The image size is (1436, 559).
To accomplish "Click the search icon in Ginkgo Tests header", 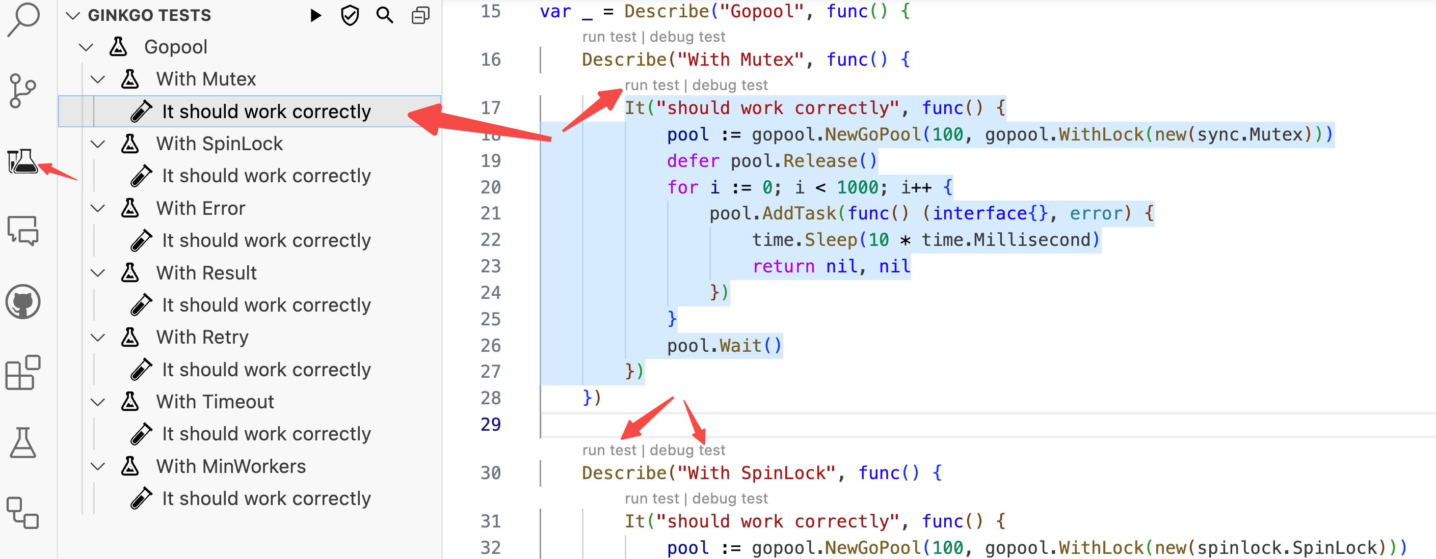I will pos(385,15).
